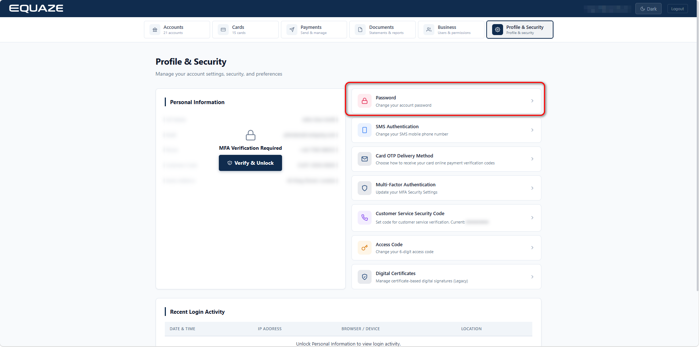The height and width of the screenshot is (347, 700).
Task: Open Access Code settings
Action: (446, 248)
